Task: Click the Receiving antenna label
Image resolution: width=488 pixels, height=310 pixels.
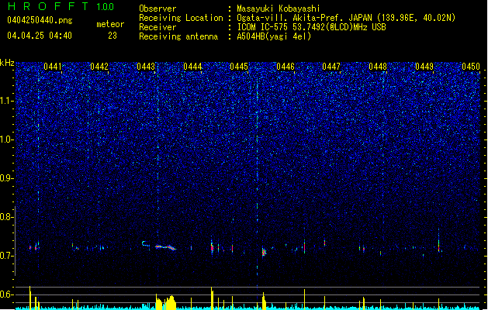Action: (178, 36)
